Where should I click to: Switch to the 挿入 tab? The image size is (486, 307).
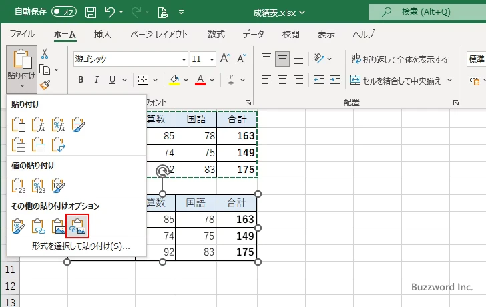[103, 34]
